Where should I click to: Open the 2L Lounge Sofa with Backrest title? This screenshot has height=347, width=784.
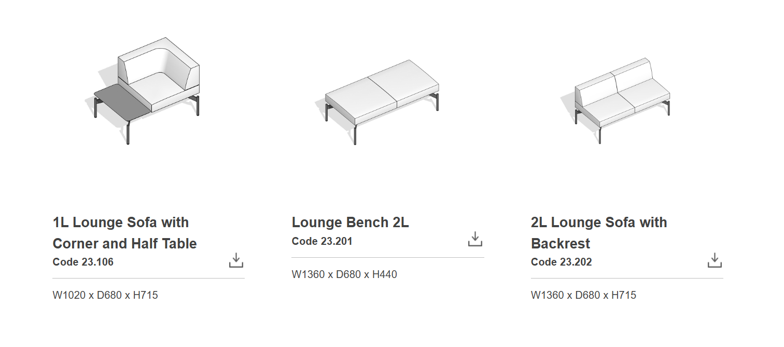599,233
